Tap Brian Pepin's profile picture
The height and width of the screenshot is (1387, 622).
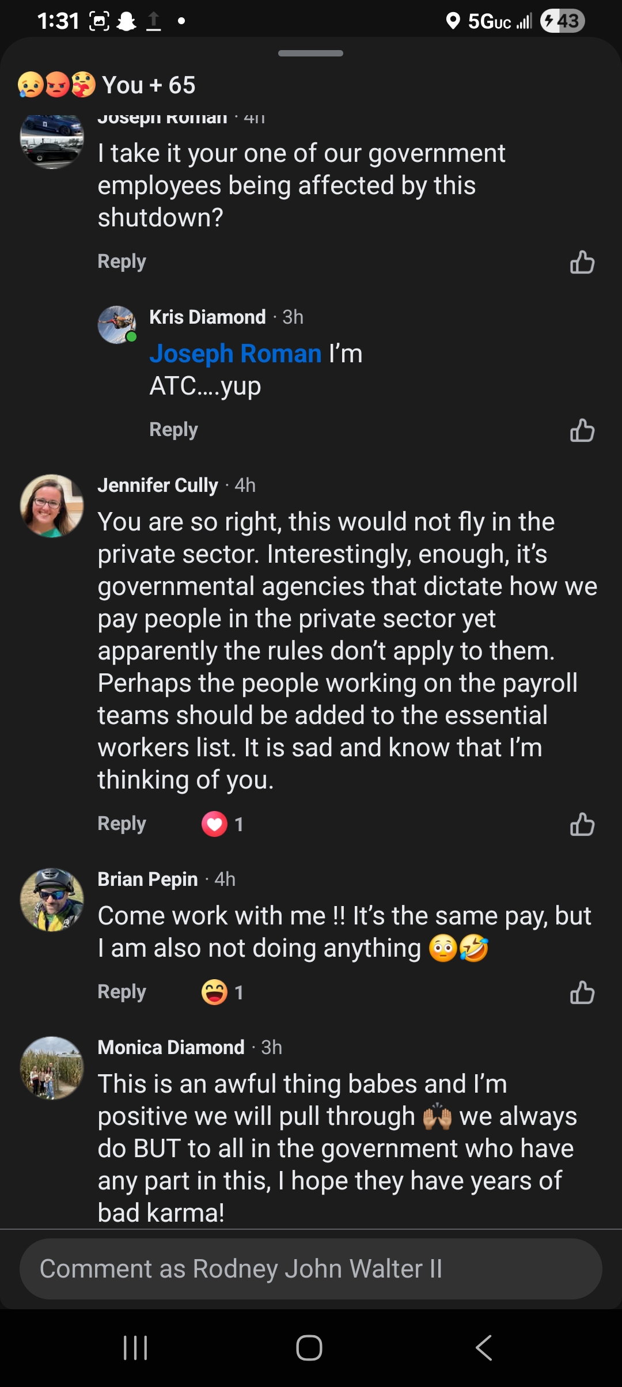click(52, 900)
